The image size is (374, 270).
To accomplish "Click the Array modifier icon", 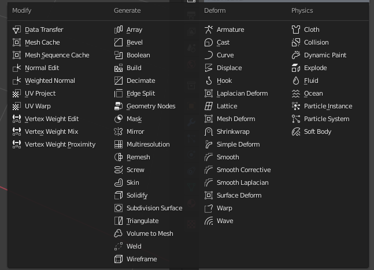I will (x=119, y=30).
